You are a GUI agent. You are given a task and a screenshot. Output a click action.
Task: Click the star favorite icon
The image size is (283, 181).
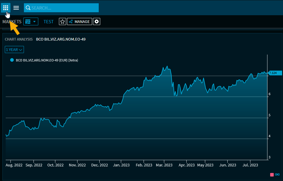tap(63, 21)
